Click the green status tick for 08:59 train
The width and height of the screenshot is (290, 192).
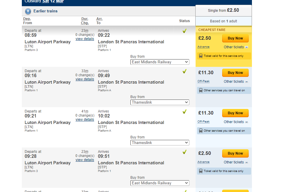[184, 31]
